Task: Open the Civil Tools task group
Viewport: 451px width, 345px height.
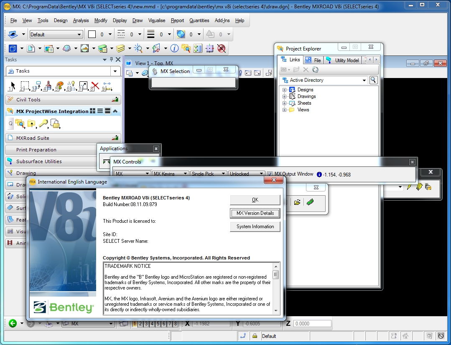Action: pos(63,100)
